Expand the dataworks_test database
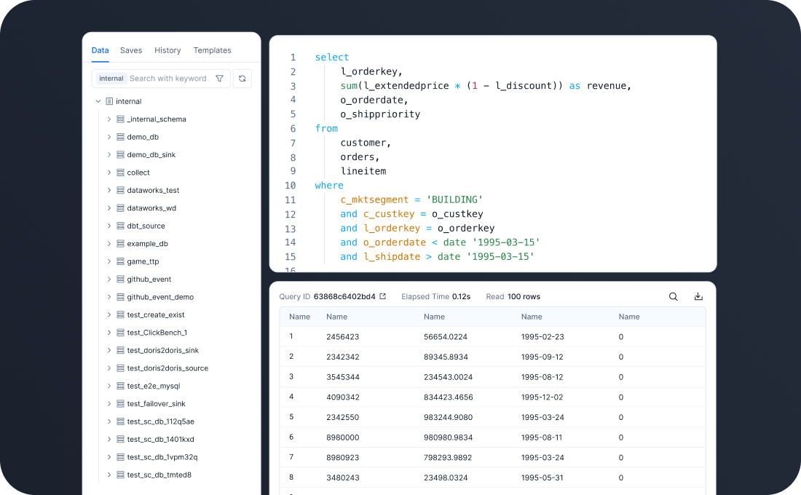Image resolution: width=801 pixels, height=495 pixels. click(x=108, y=190)
